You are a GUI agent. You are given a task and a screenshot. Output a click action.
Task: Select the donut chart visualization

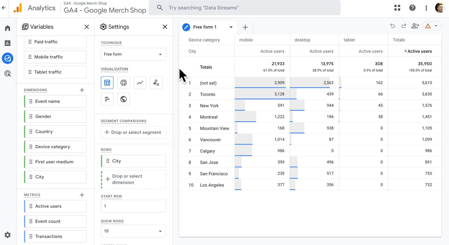pyautogui.click(x=123, y=83)
